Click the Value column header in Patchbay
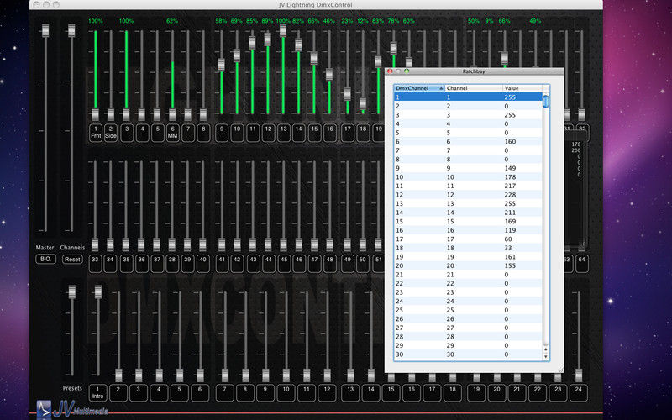This screenshot has width=672, height=420. click(x=522, y=88)
